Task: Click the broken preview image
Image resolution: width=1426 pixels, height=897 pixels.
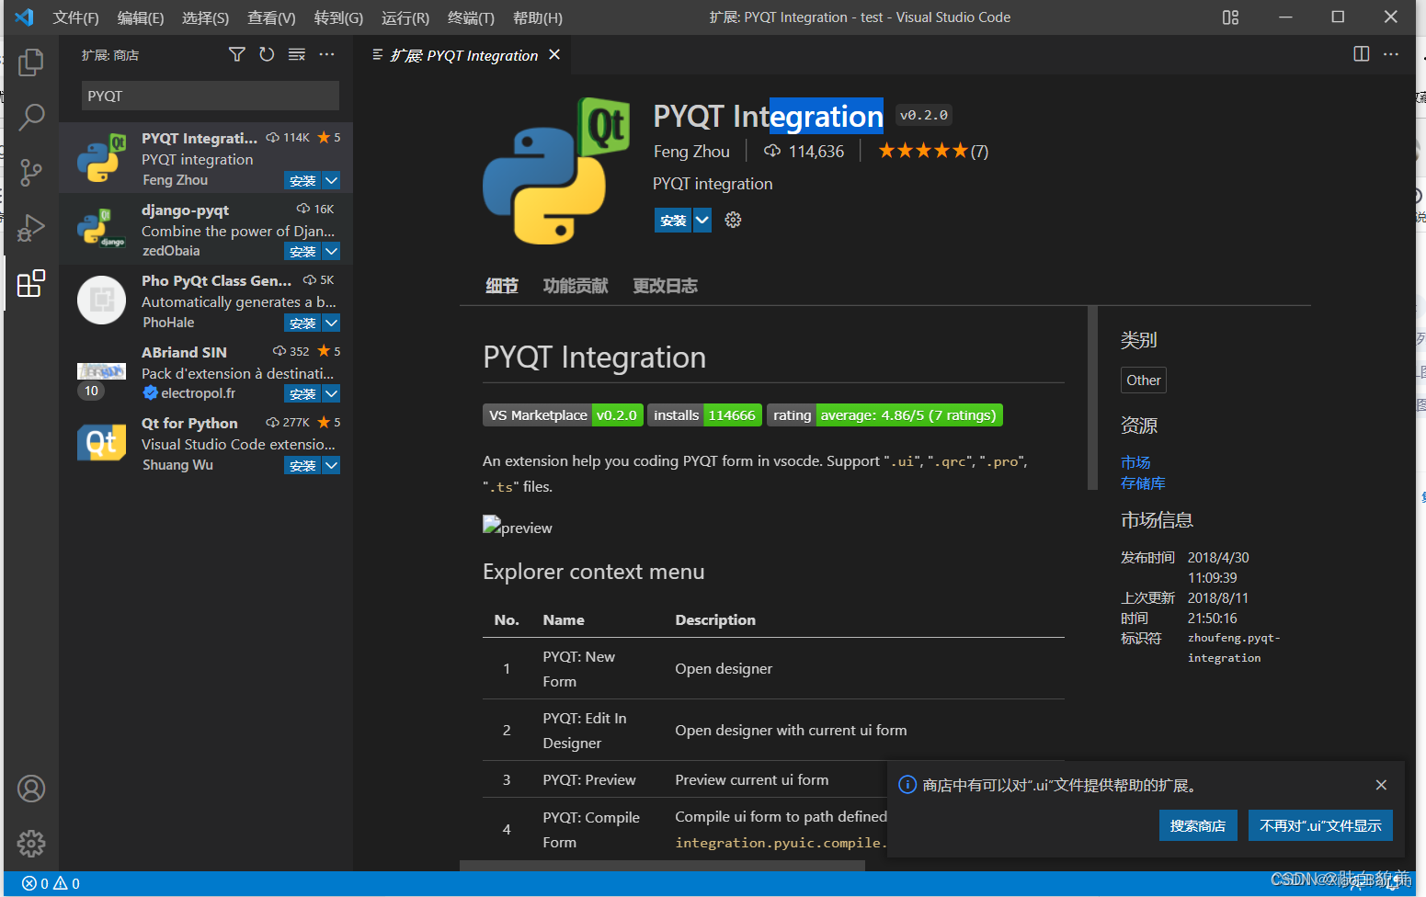Action: pyautogui.click(x=518, y=527)
